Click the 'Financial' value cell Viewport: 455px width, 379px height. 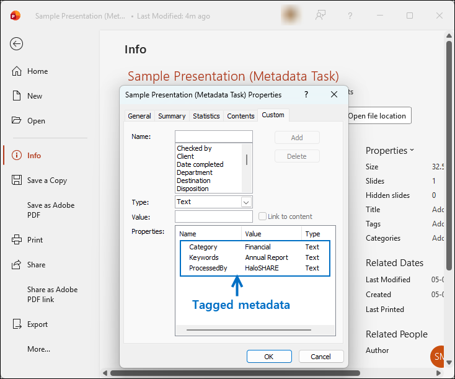(258, 247)
